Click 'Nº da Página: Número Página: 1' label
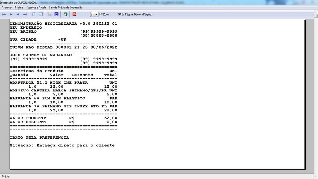 point(136,14)
